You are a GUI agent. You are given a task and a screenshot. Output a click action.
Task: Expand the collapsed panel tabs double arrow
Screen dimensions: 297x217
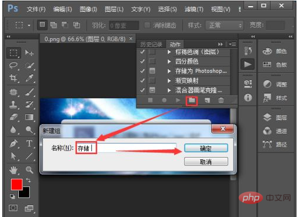[x=221, y=45]
